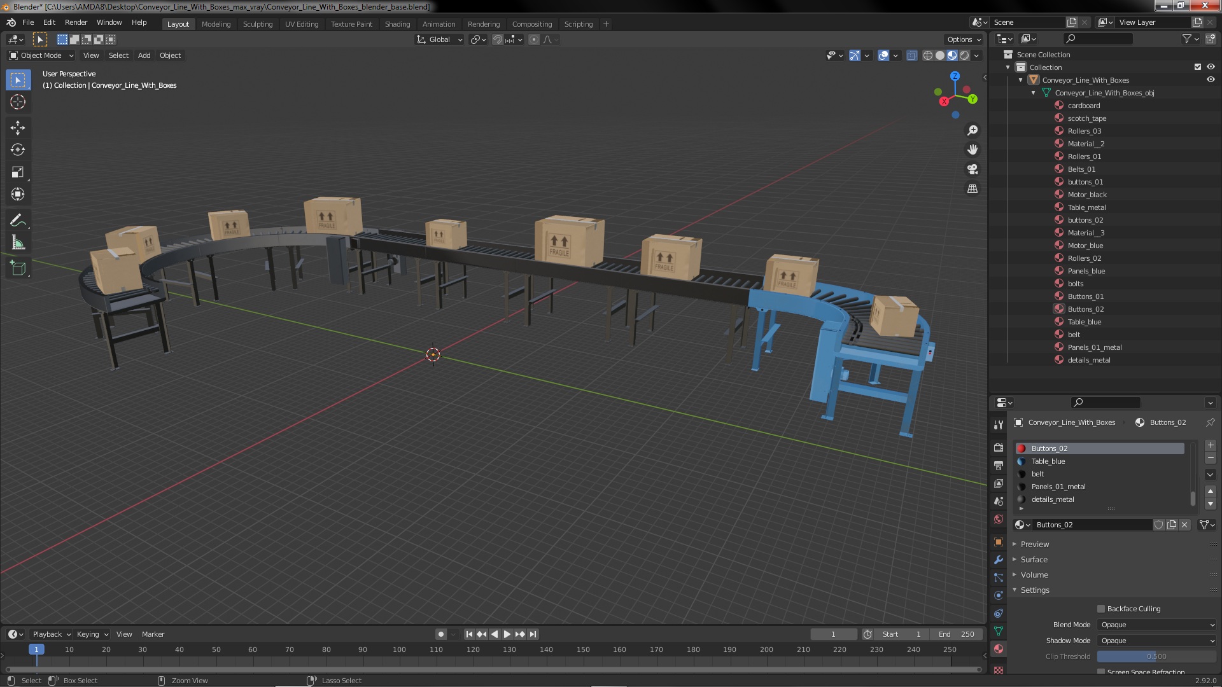Toggle proportional editing button

pyautogui.click(x=534, y=39)
